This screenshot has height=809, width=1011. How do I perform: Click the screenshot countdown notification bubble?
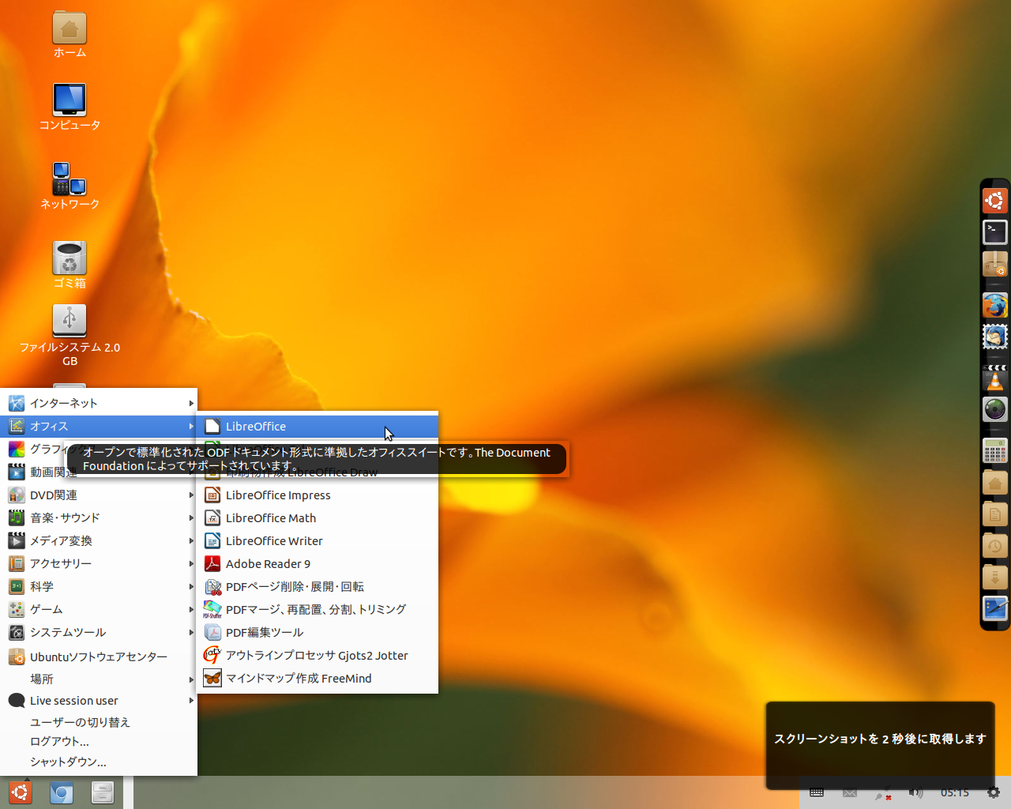click(880, 744)
